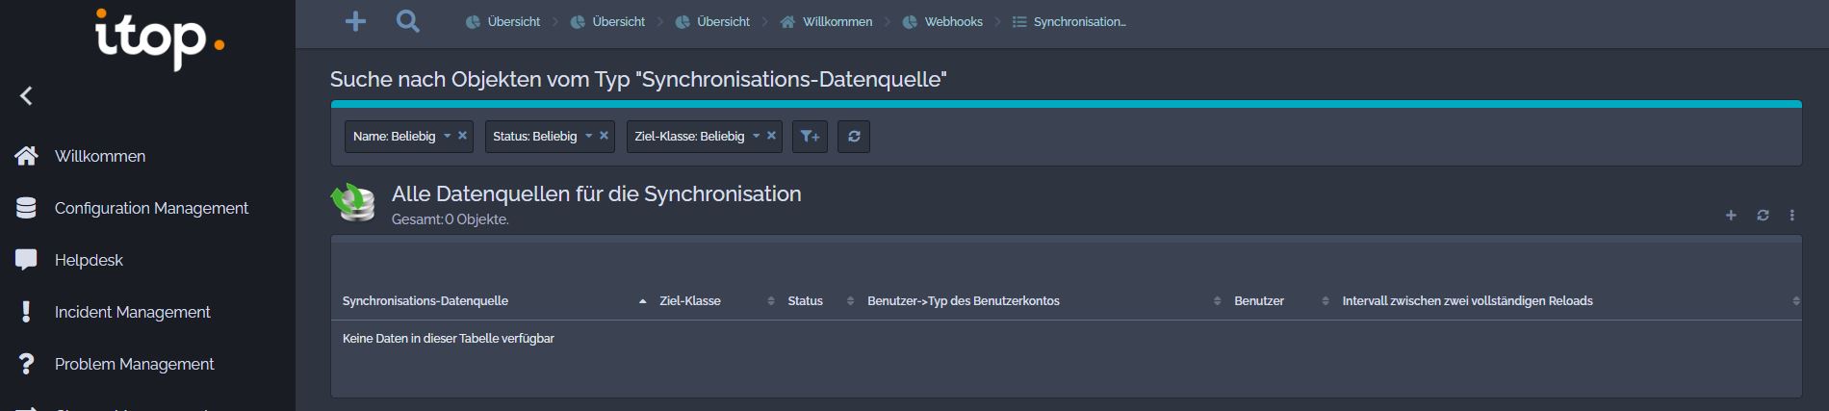Viewport: 1829px width, 411px height.
Task: Open Configuration Management menu
Action: point(151,208)
